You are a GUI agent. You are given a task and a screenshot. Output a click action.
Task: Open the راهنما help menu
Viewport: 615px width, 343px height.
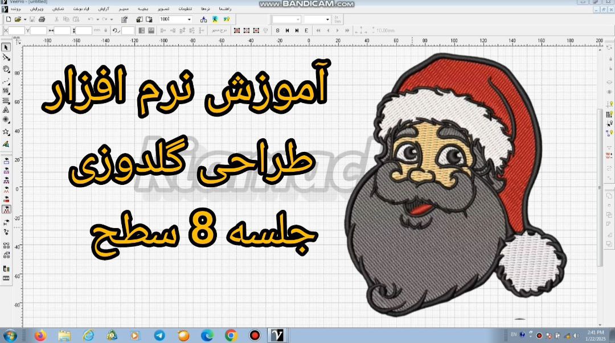(225, 9)
